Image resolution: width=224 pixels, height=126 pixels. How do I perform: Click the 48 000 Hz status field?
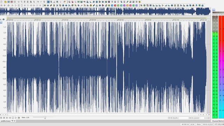click(x=185, y=125)
